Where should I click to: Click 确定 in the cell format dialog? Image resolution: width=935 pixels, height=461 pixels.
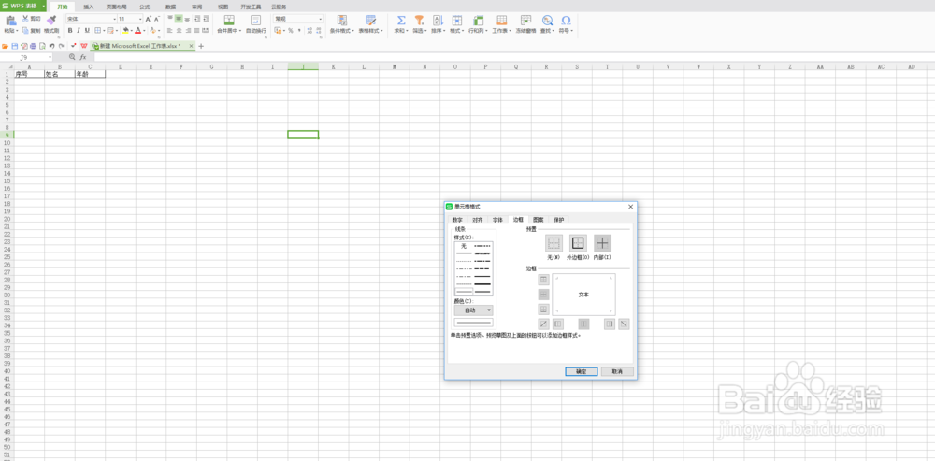click(x=582, y=371)
